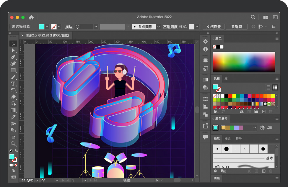Open the search magnifier in title bar
288x187 pixels.
[x=253, y=17]
